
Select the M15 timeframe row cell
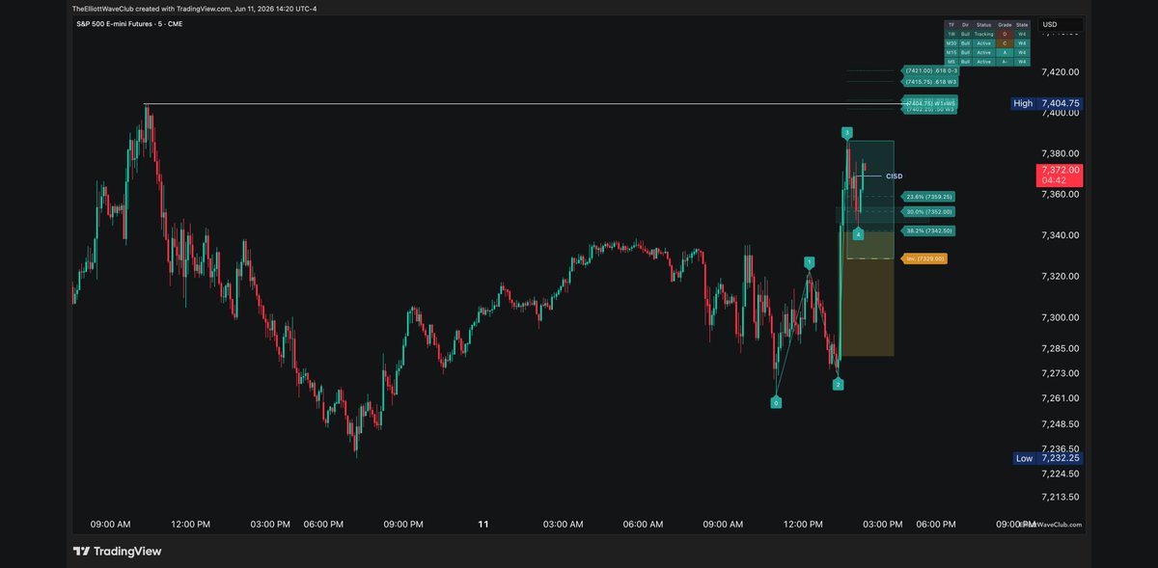tap(951, 52)
